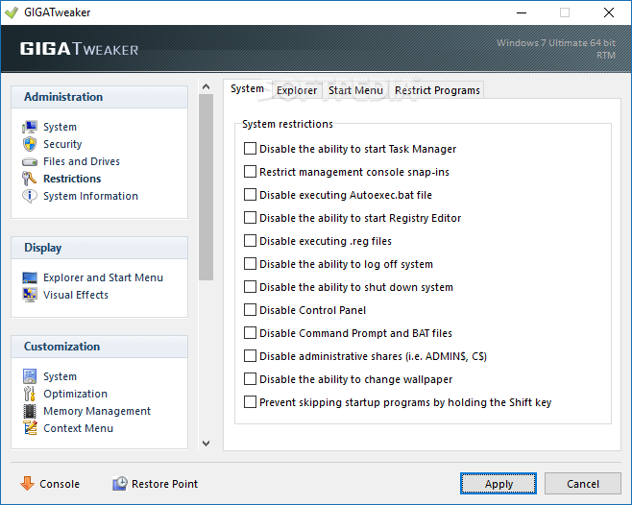Open System under Administration
Image resolution: width=632 pixels, height=505 pixels.
point(60,127)
